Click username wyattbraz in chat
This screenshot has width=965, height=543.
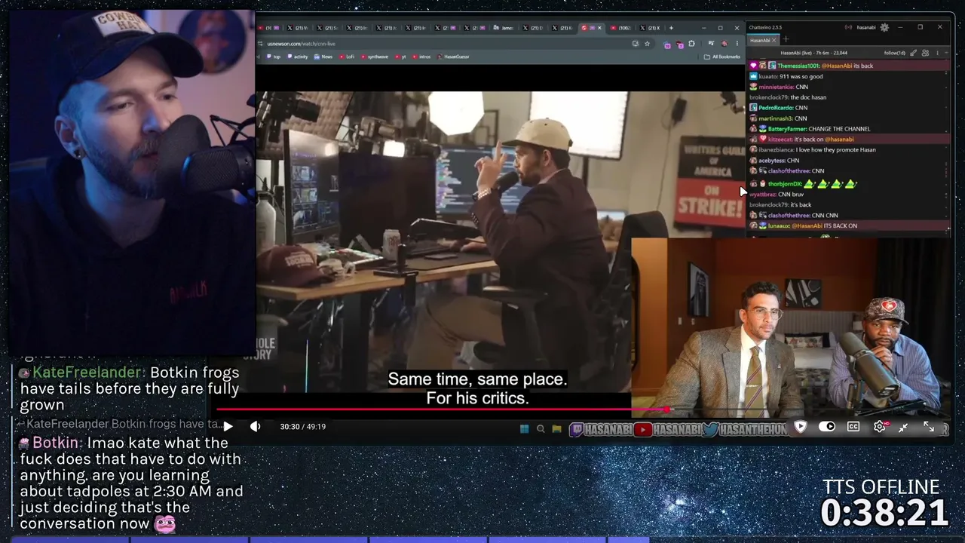pyautogui.click(x=761, y=195)
